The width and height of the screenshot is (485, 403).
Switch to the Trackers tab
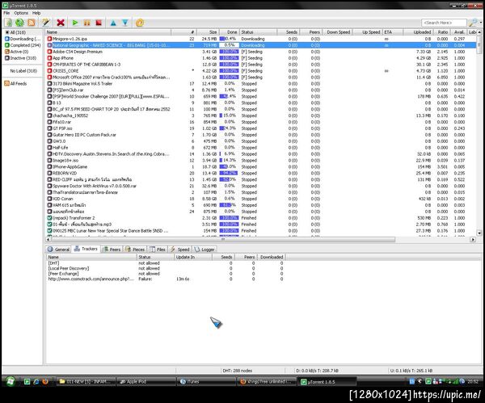pyautogui.click(x=86, y=249)
